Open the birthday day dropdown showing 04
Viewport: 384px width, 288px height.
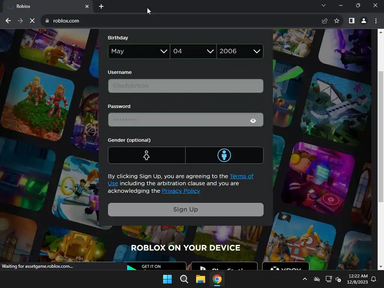point(193,51)
